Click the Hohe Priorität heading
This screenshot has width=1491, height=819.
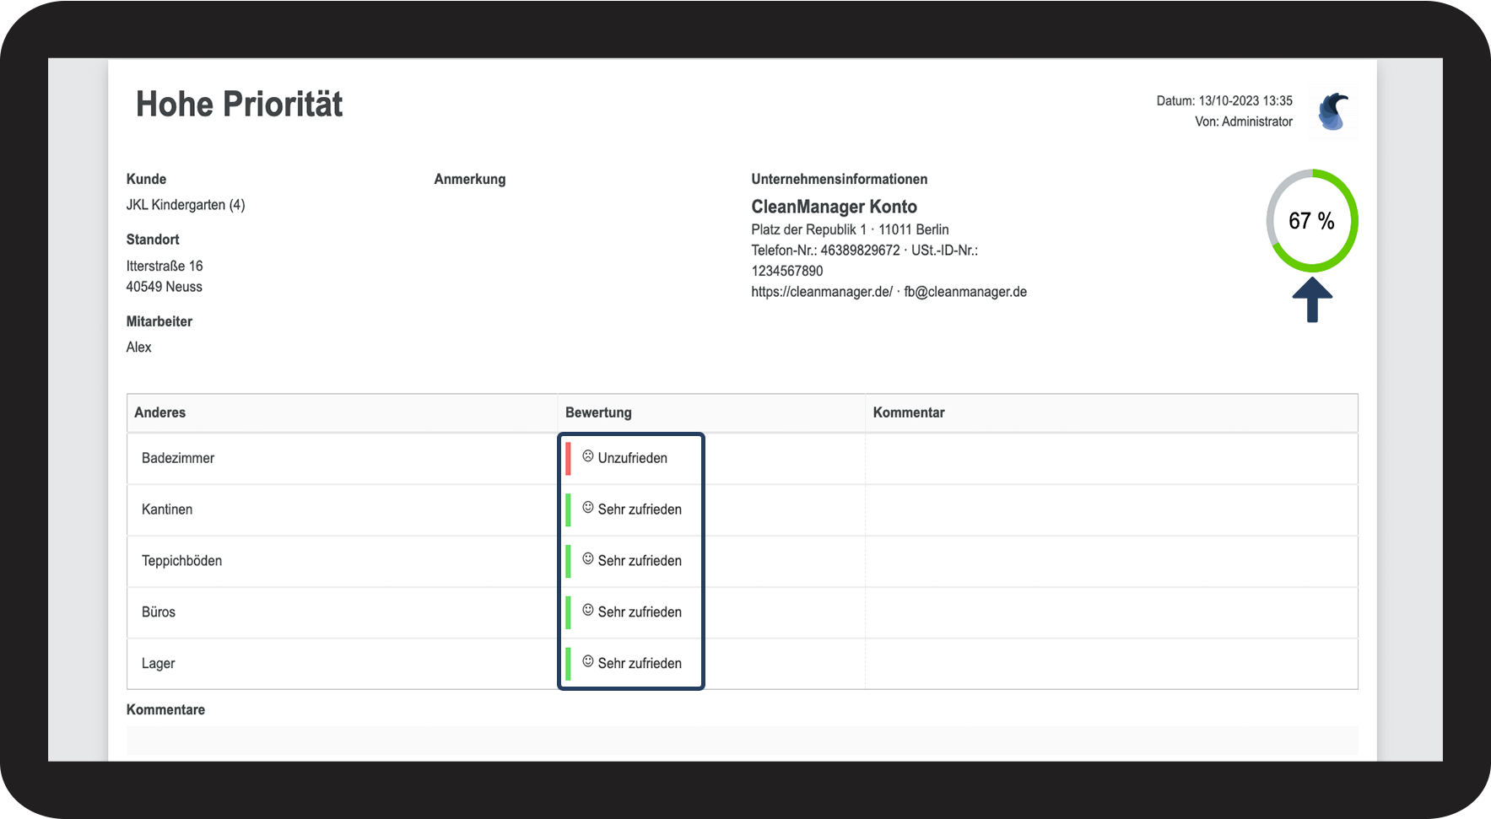(x=239, y=105)
